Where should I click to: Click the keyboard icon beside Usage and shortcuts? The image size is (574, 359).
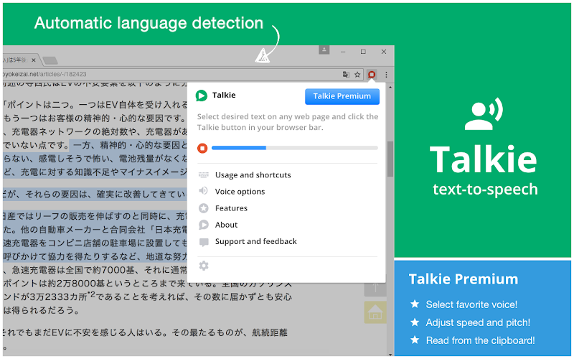[x=204, y=174]
